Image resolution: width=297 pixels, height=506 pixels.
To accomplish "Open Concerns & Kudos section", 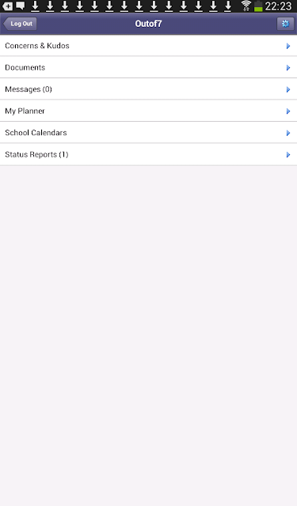I will tap(148, 46).
